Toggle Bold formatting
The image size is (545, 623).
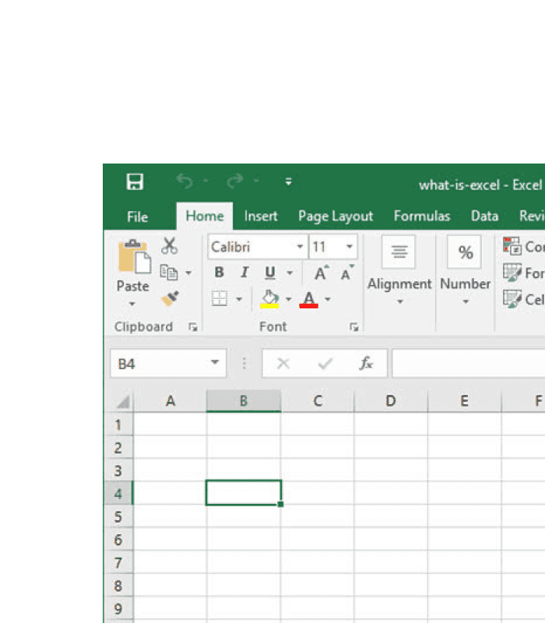(219, 272)
